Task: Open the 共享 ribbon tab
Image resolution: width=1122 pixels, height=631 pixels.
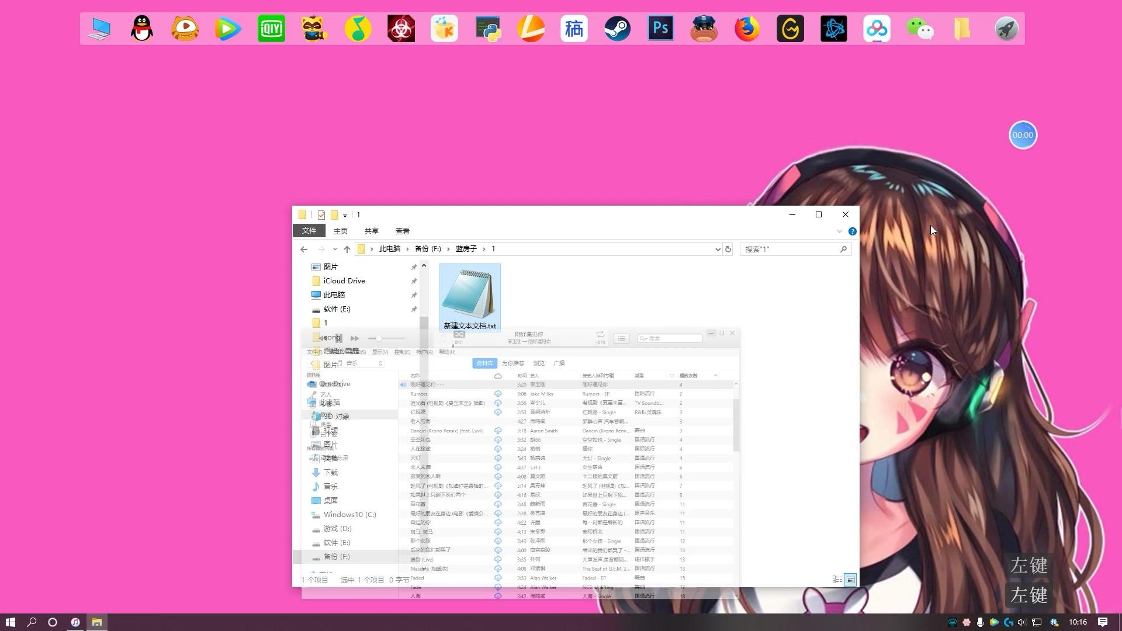Action: (x=372, y=231)
